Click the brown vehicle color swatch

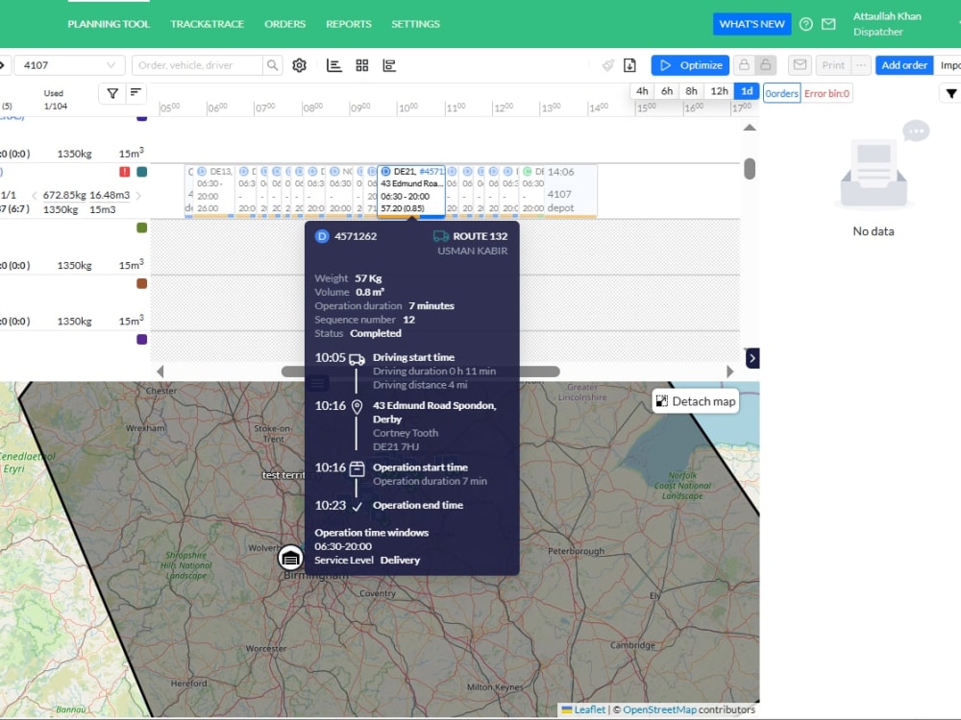[141, 283]
